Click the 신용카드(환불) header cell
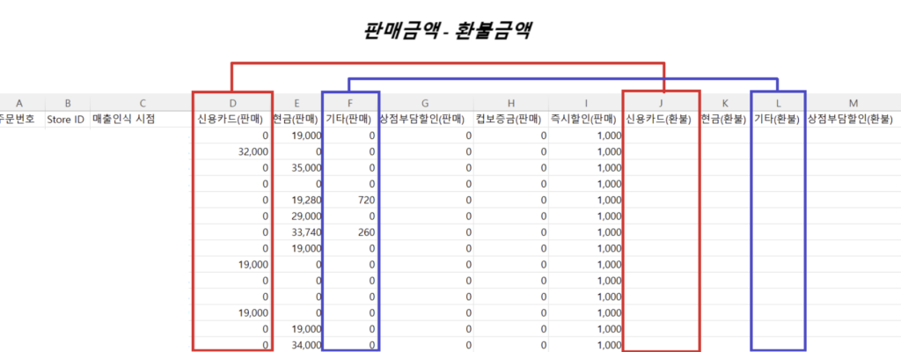Viewport: 901px width, 352px height. point(661,120)
